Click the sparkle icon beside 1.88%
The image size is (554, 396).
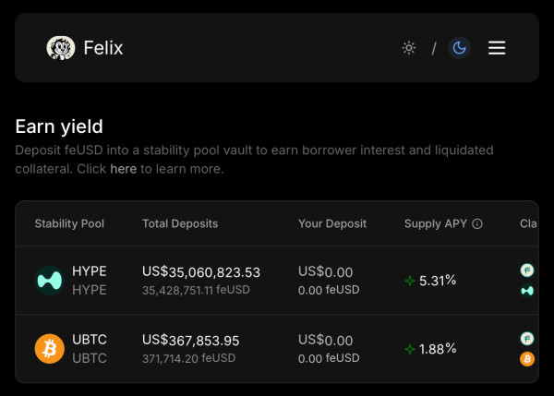(409, 349)
